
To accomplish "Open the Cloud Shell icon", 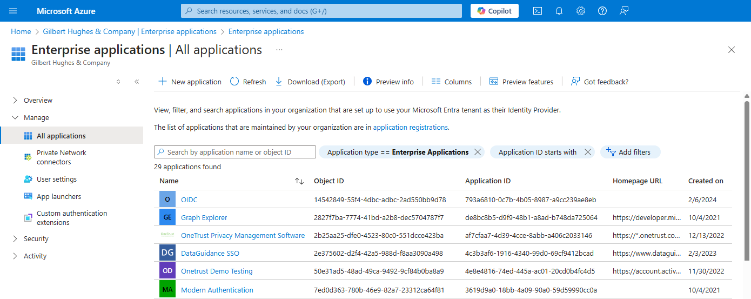I will click(x=538, y=11).
